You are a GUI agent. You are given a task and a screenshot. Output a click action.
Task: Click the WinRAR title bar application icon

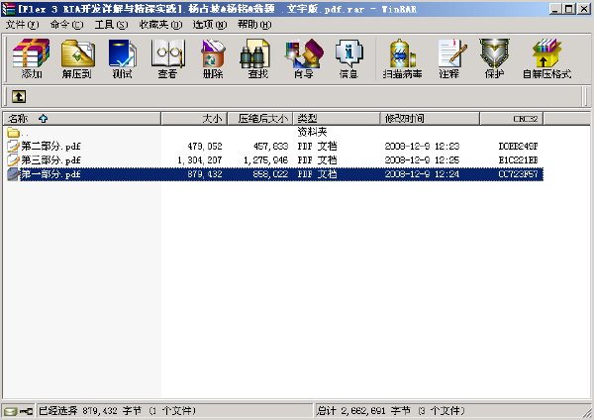point(8,9)
